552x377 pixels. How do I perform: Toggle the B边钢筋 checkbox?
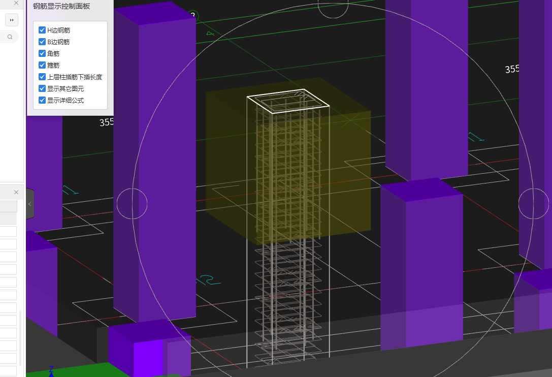pos(42,42)
